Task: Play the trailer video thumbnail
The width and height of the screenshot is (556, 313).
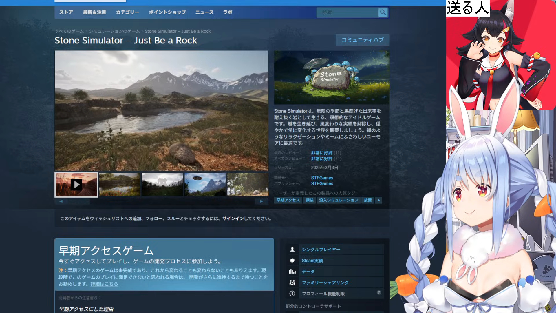Action: (x=76, y=185)
